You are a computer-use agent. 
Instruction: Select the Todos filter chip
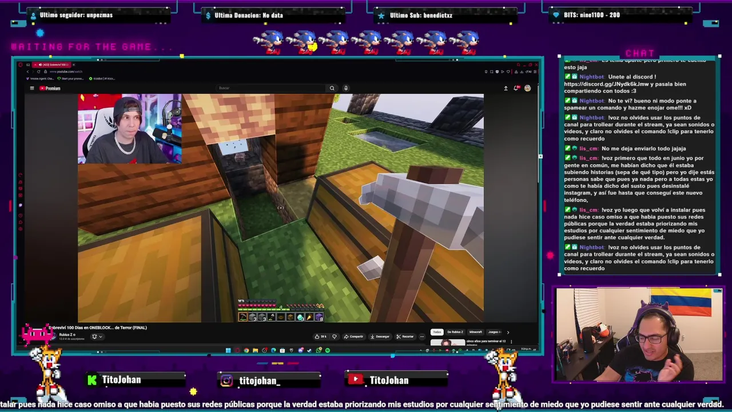coord(437,332)
